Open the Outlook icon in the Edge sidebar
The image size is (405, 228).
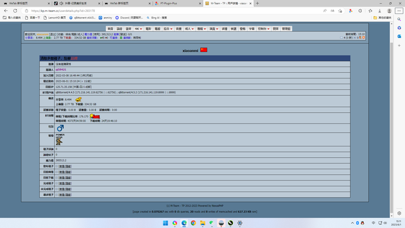click(399, 37)
